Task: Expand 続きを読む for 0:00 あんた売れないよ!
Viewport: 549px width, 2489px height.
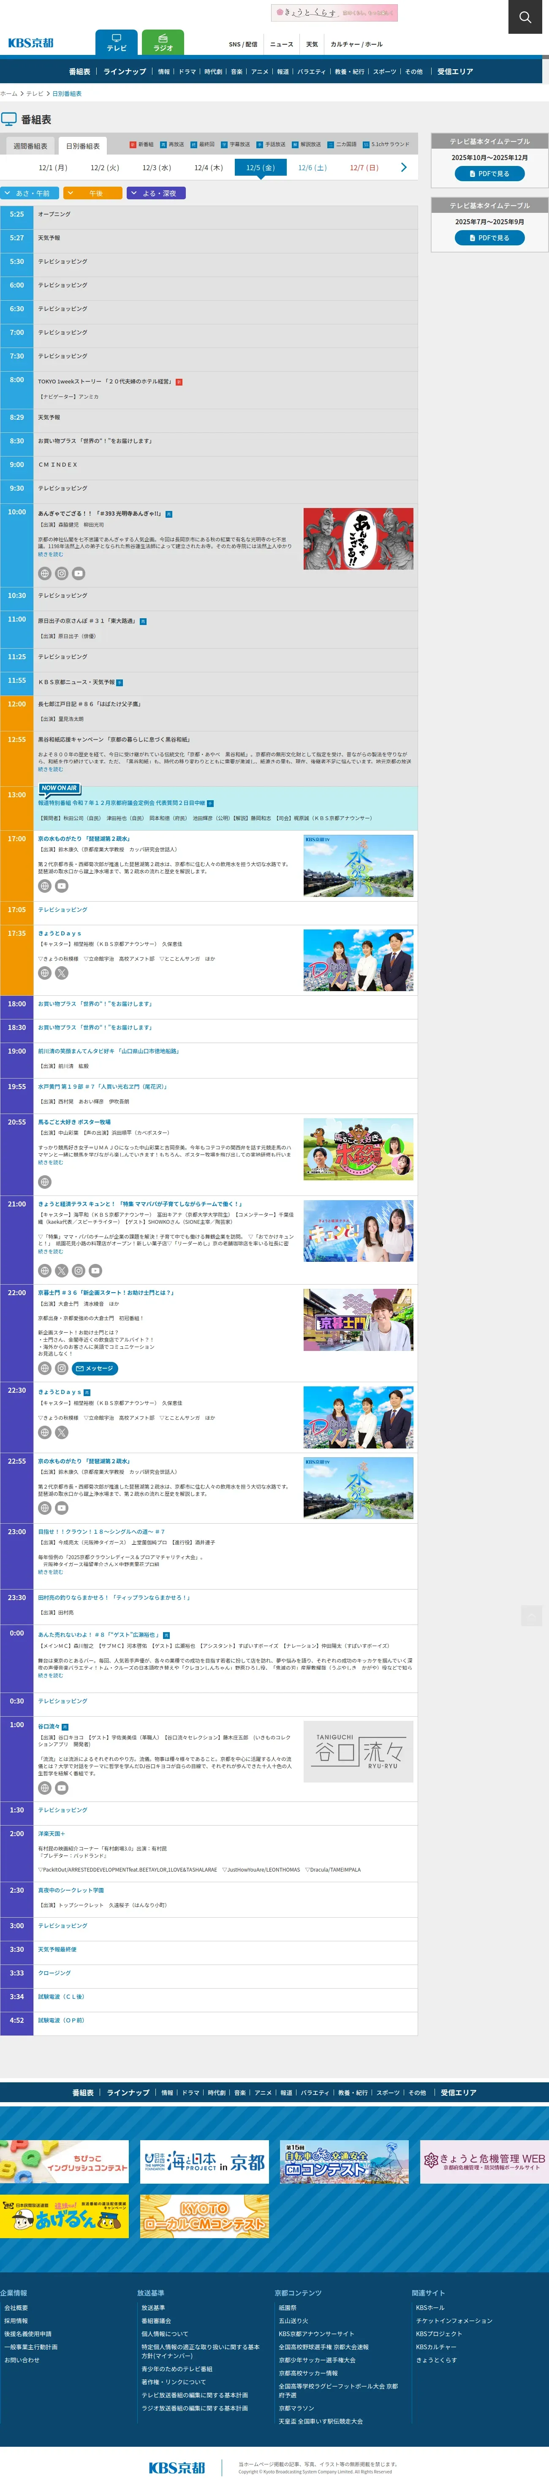Action: (x=50, y=1675)
